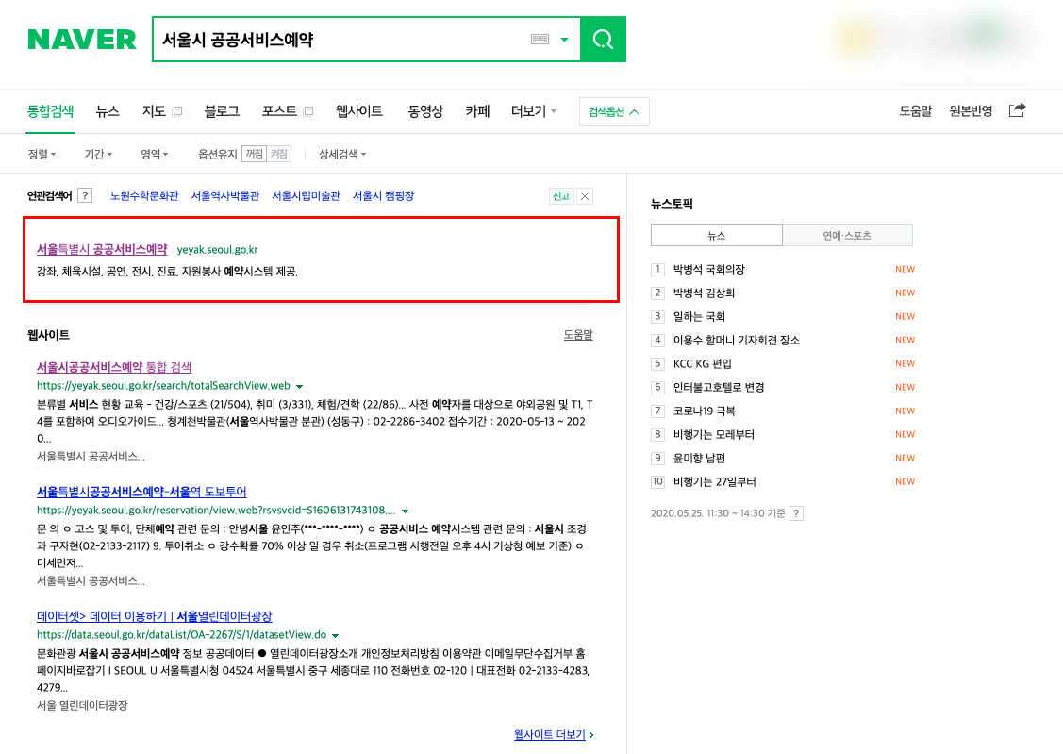The height and width of the screenshot is (754, 1063).
Task: Click the share icon next to 원본반영
Action: tap(1017, 109)
